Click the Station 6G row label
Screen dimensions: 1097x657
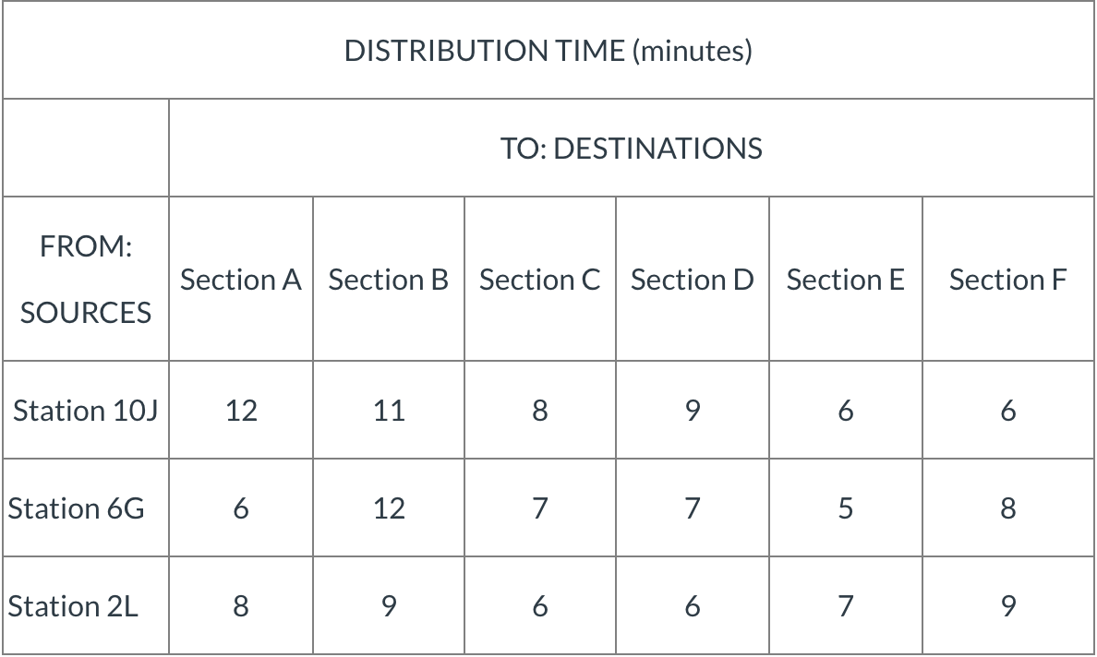pyautogui.click(x=85, y=508)
